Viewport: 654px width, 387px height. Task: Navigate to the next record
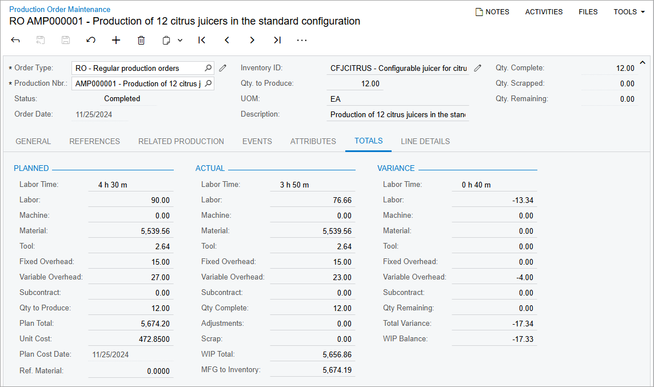252,40
